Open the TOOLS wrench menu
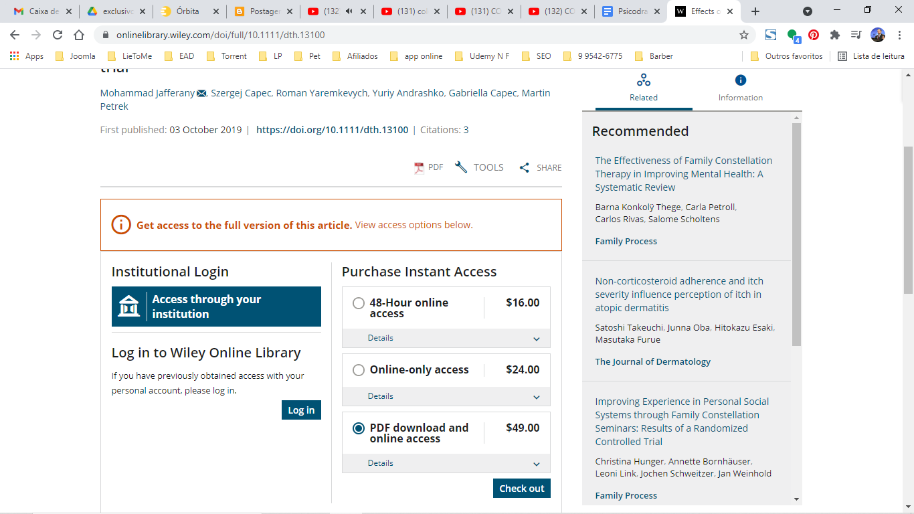 pyautogui.click(x=479, y=167)
